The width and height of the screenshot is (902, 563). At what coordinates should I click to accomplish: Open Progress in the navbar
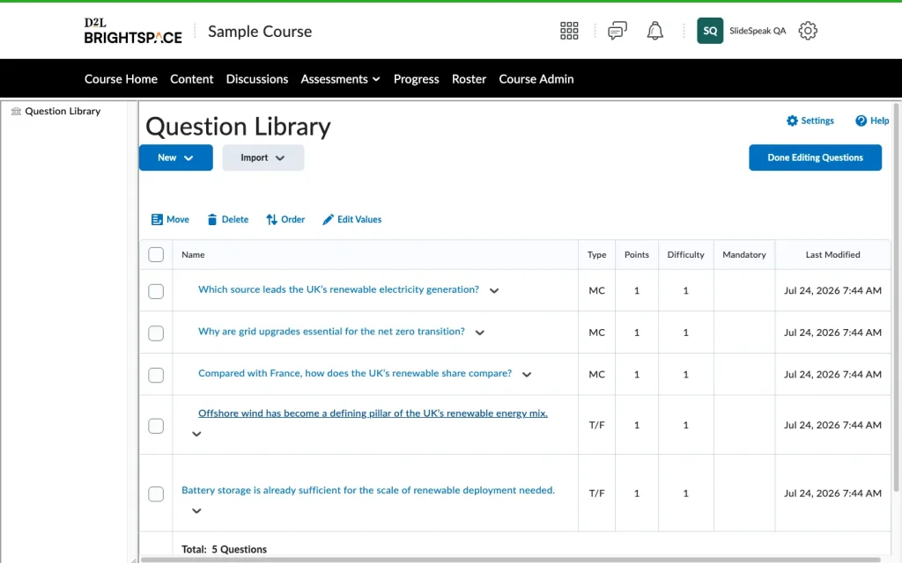[x=417, y=79]
